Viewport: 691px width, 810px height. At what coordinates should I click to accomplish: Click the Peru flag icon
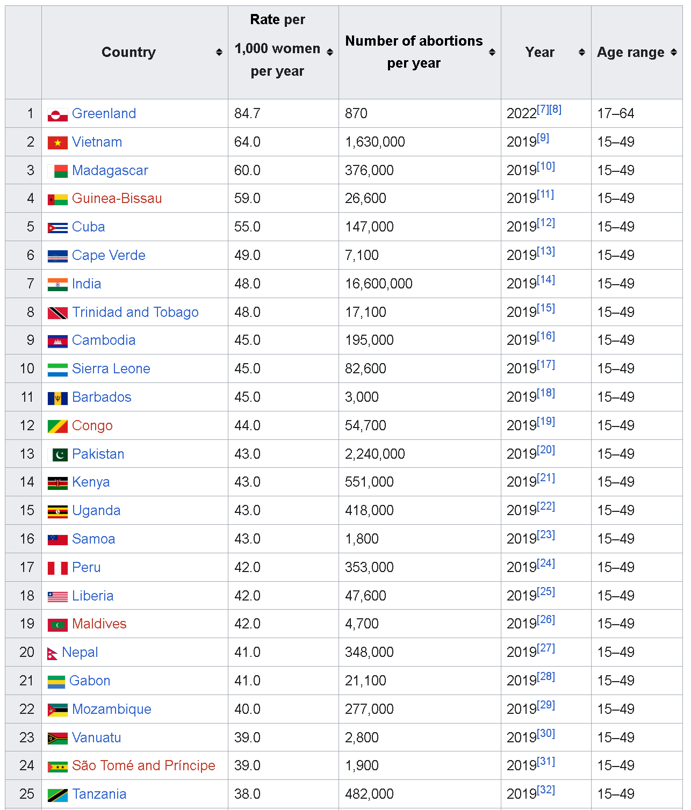[x=57, y=568]
